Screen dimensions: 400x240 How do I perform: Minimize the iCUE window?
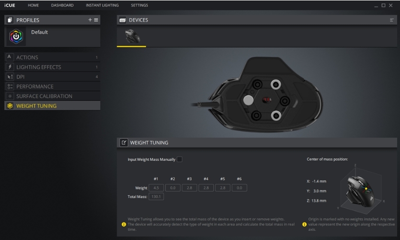coord(376,5)
